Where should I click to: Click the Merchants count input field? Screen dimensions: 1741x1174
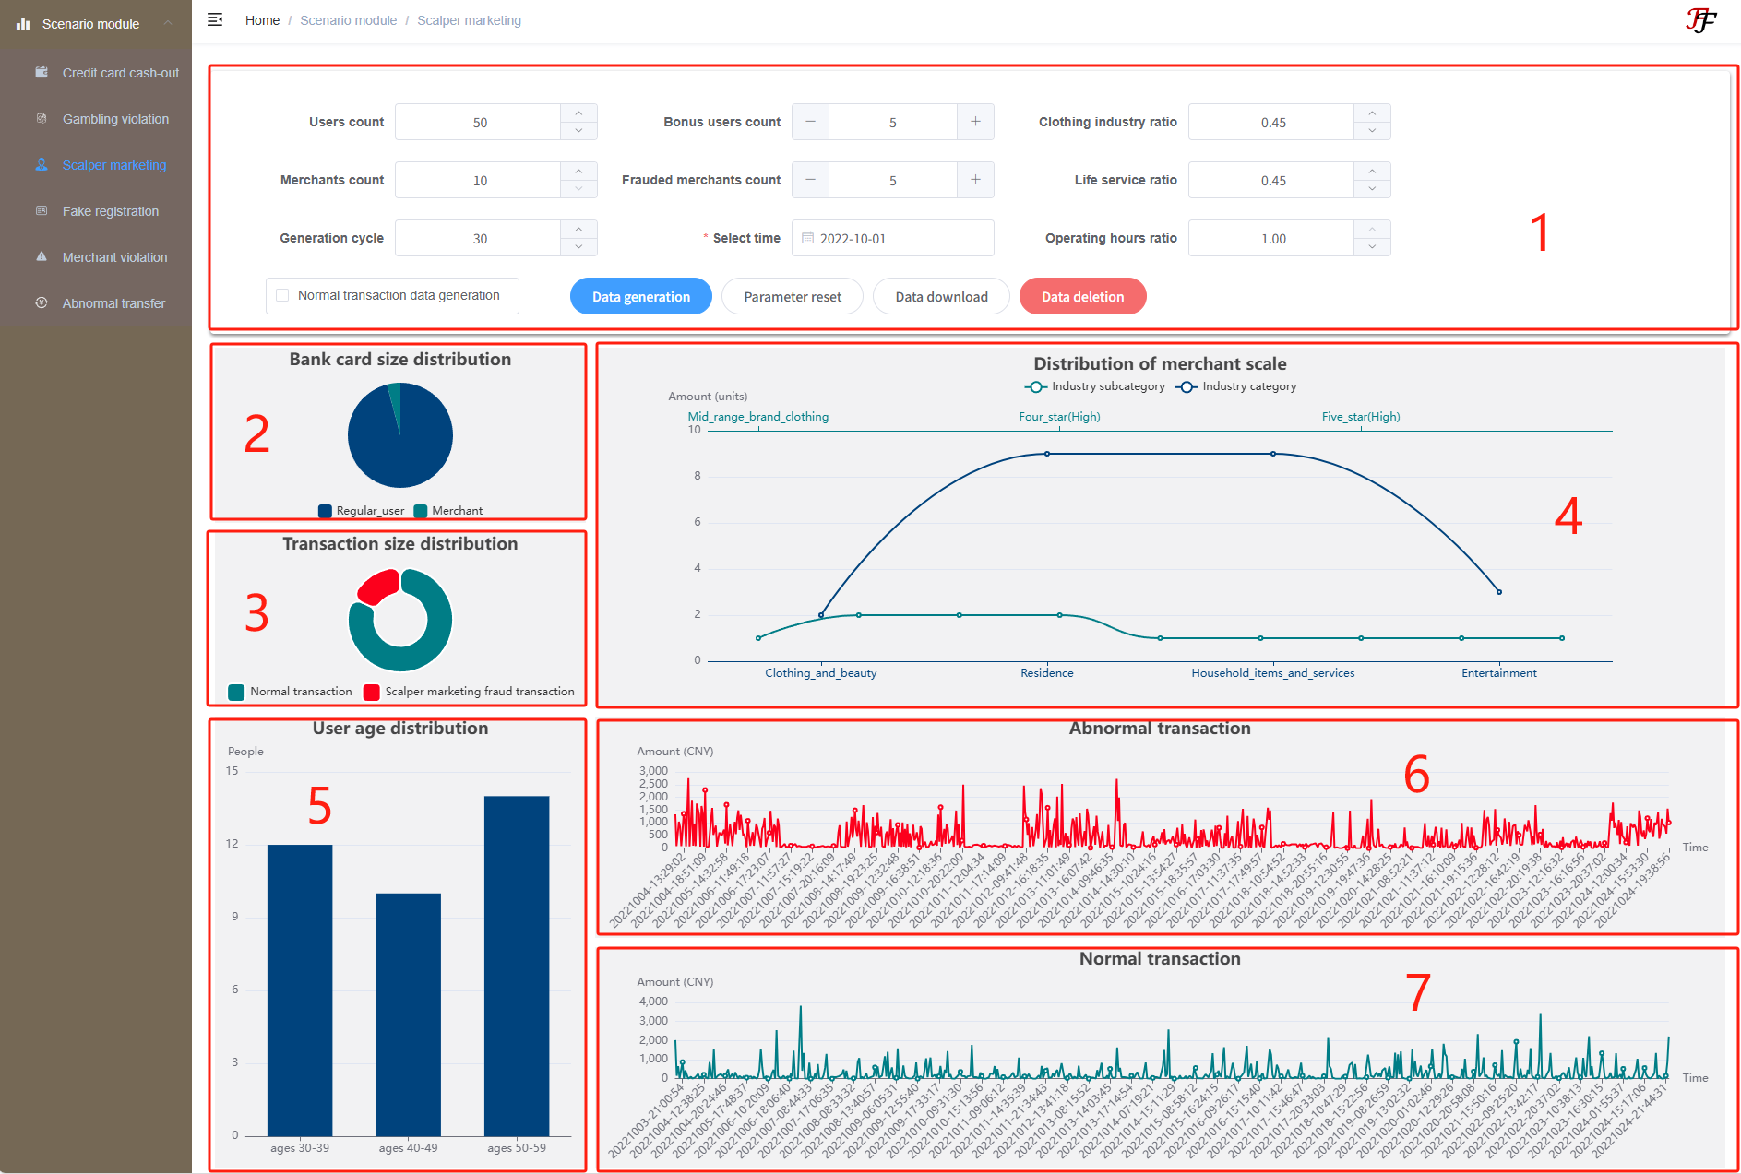pyautogui.click(x=479, y=180)
